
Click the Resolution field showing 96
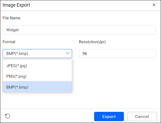[117, 54]
